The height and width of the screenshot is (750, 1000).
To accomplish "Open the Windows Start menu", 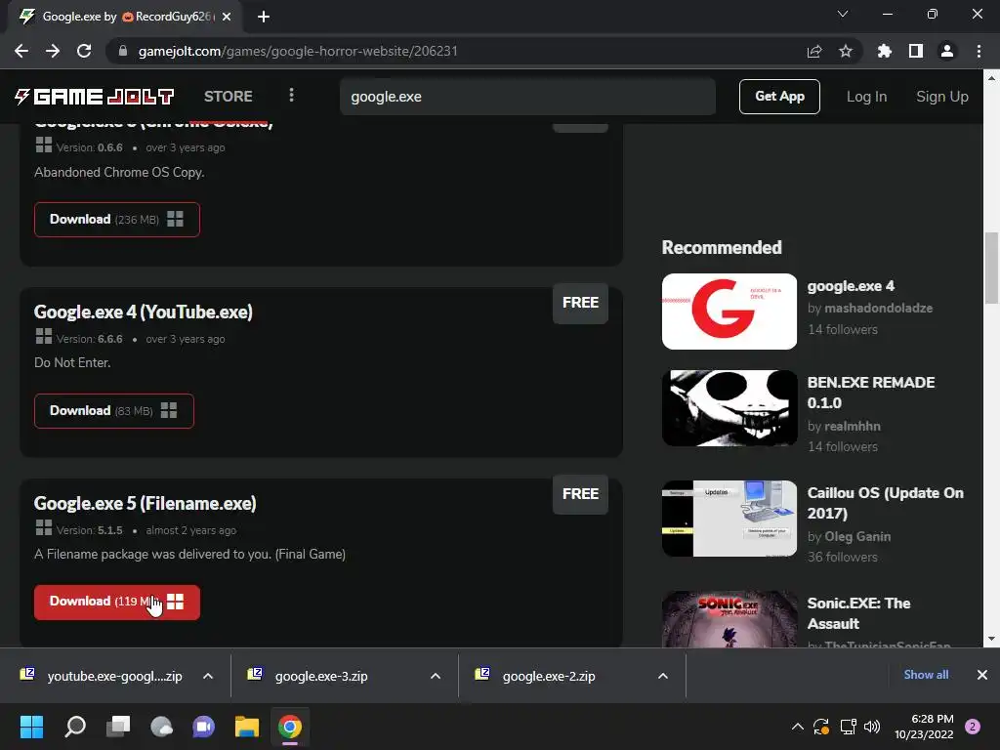I will [x=32, y=727].
